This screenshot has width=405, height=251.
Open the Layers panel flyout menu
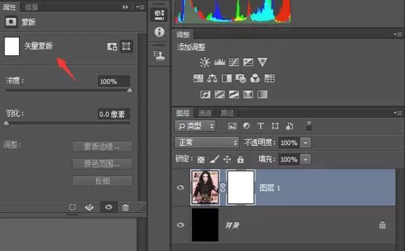(398, 113)
